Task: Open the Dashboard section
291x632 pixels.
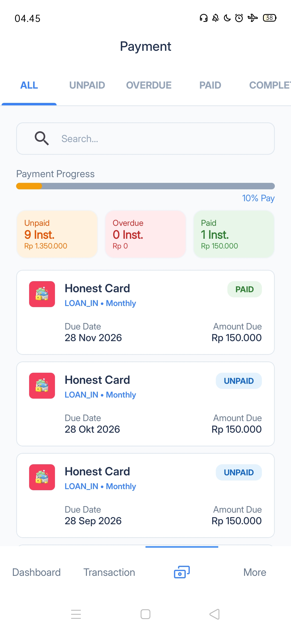Action: 36,572
